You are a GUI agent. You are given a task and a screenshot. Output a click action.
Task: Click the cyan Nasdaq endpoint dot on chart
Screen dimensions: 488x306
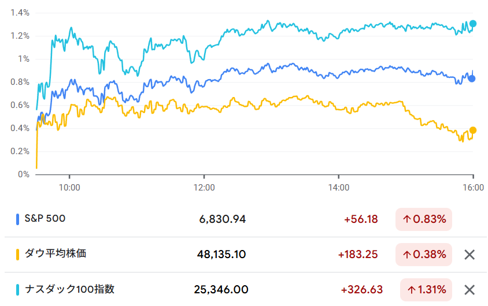tap(473, 24)
